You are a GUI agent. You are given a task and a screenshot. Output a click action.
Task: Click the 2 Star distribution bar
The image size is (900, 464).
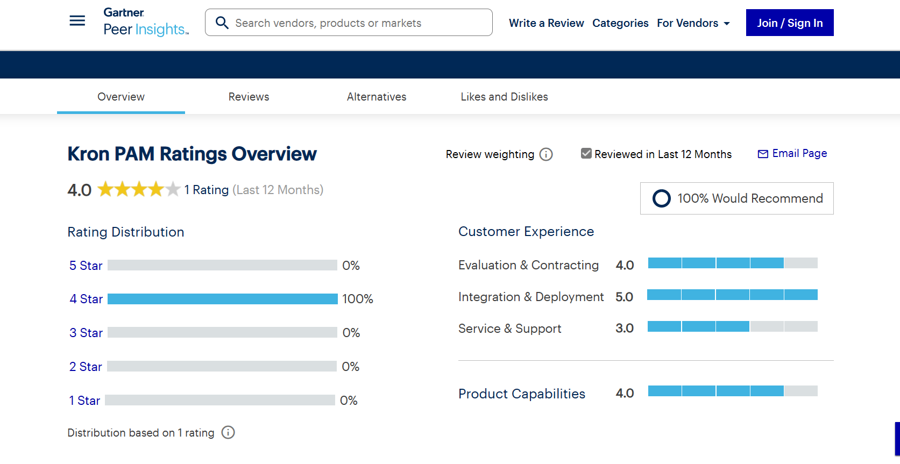(222, 366)
